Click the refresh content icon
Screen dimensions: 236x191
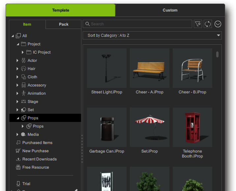click(x=208, y=24)
